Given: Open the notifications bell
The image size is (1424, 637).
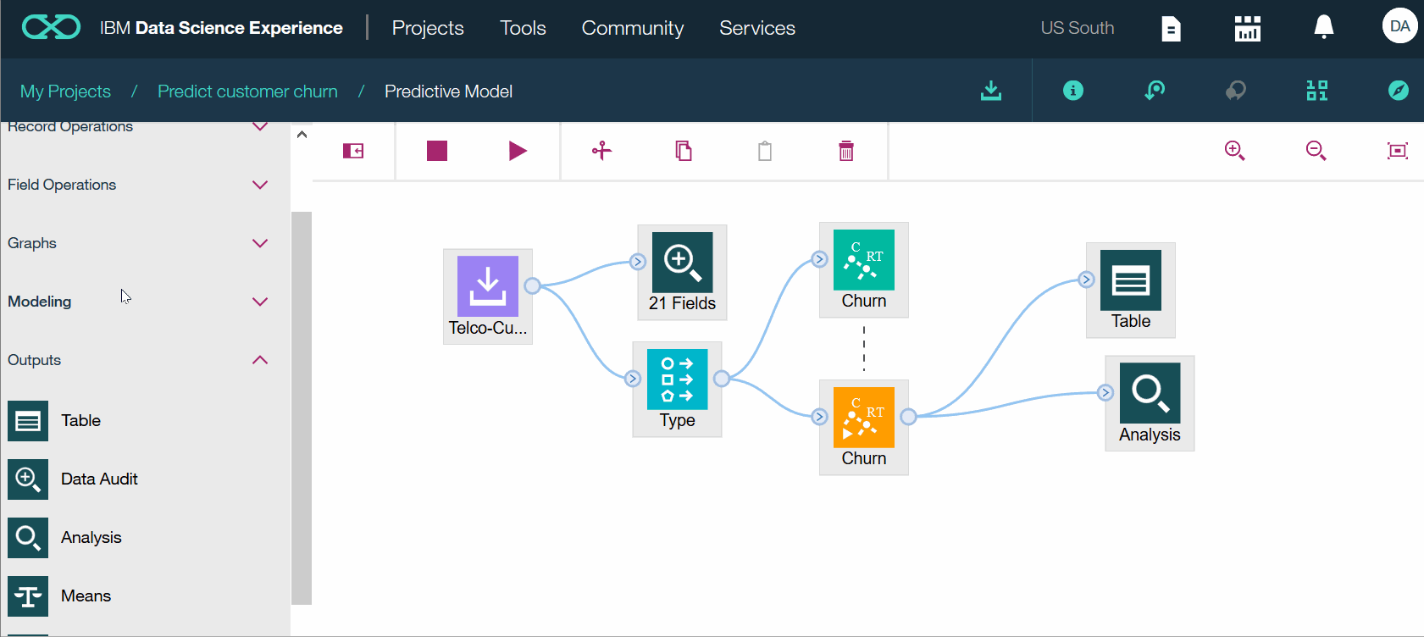Looking at the screenshot, I should 1323,28.
